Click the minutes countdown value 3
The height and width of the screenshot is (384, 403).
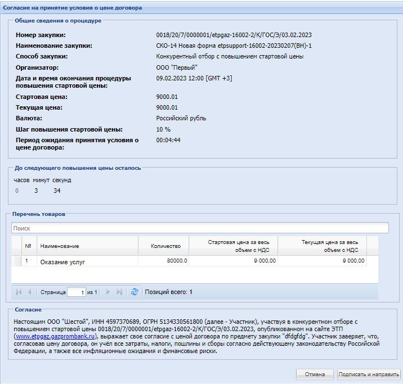pyautogui.click(x=36, y=191)
